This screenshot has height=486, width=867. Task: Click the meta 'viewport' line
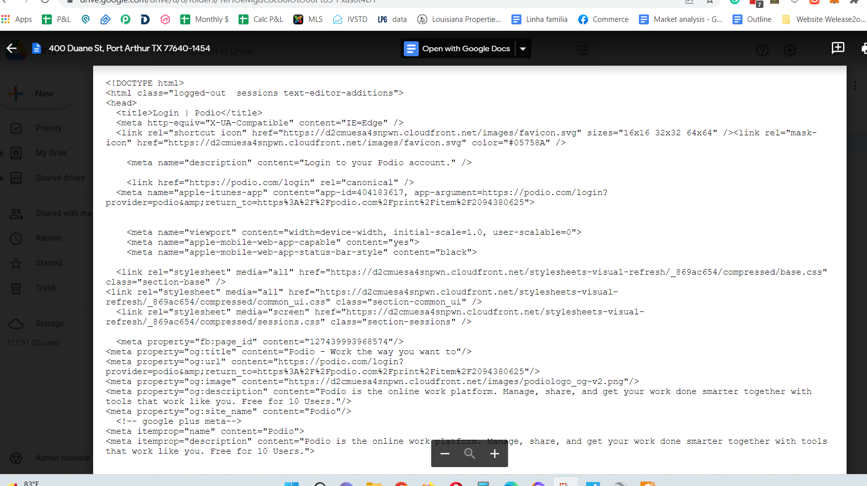[x=354, y=232]
